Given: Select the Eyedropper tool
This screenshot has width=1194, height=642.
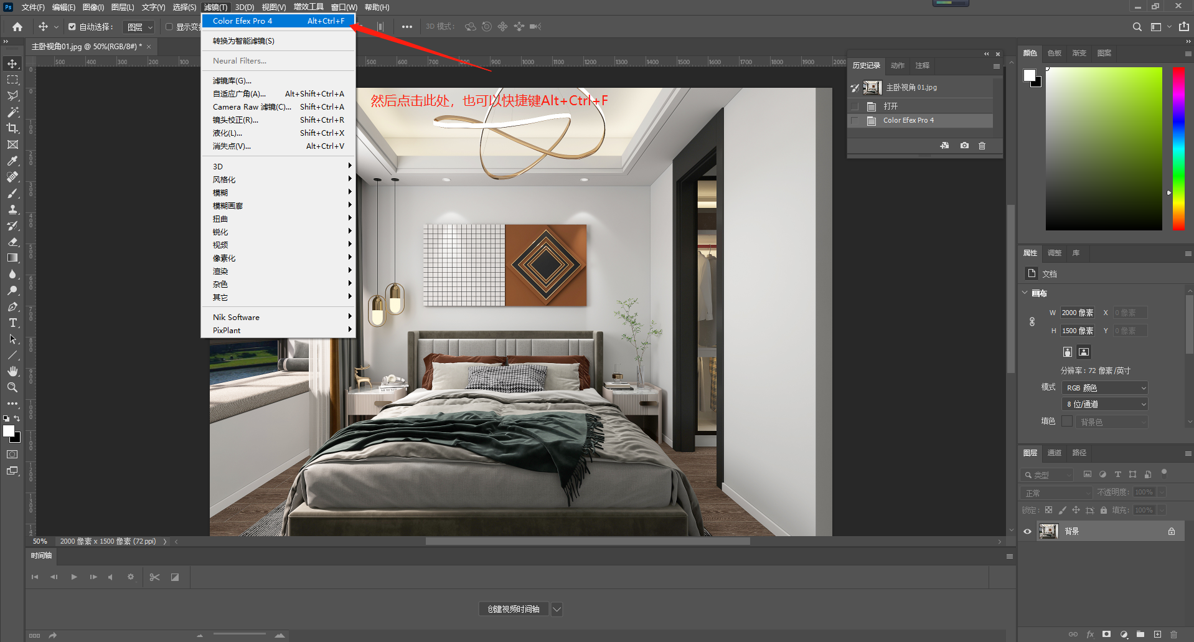Looking at the screenshot, I should point(12,161).
